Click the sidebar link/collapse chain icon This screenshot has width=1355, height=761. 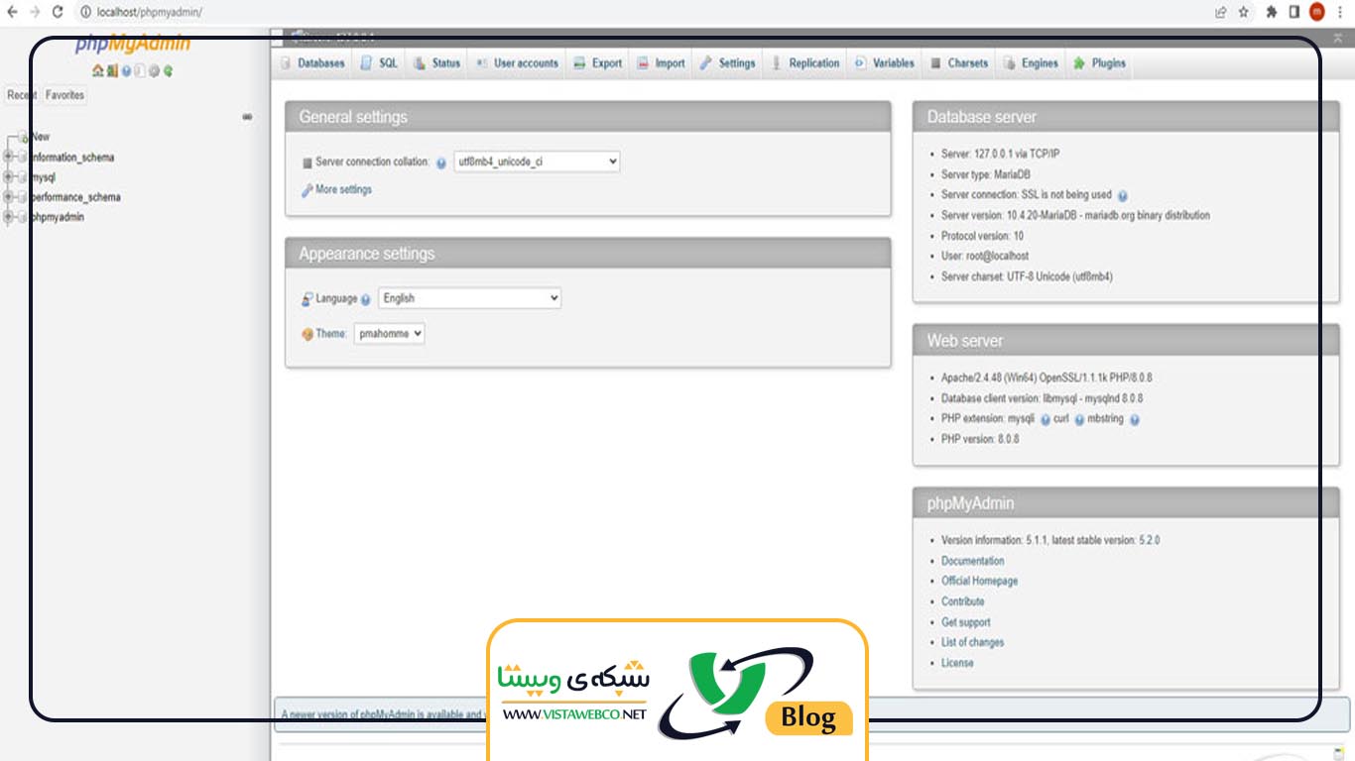(247, 117)
